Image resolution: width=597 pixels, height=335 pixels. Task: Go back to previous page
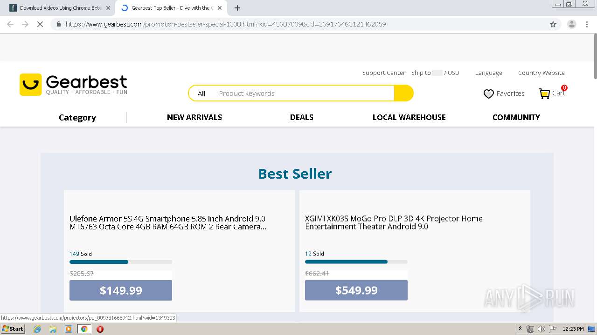pyautogui.click(x=10, y=24)
